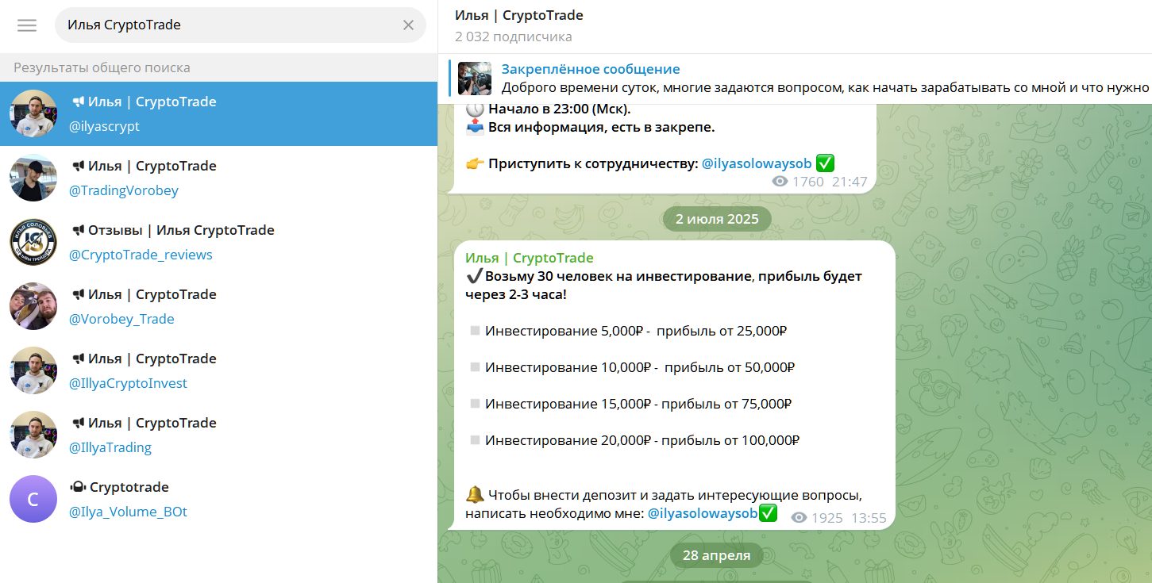This screenshot has height=583, width=1152.
Task: Focus the search box containing "Илья CryptoTrade"
Action: click(x=240, y=25)
